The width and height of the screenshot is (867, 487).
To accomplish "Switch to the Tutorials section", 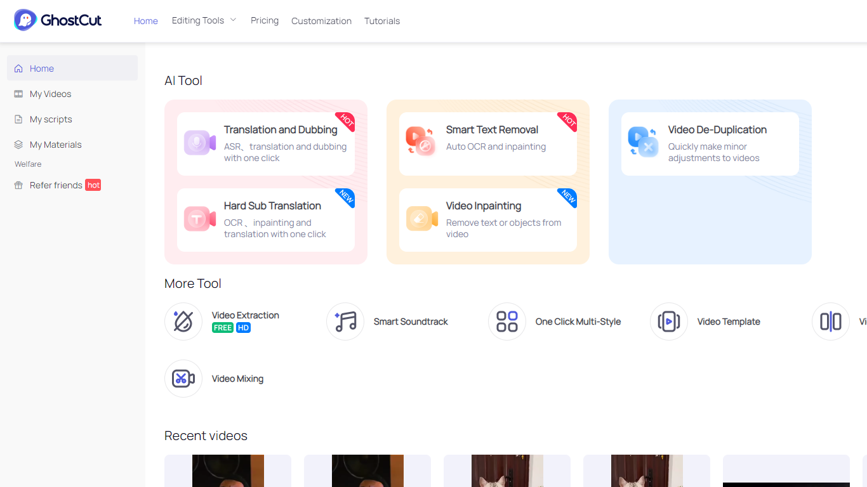I will point(382,21).
